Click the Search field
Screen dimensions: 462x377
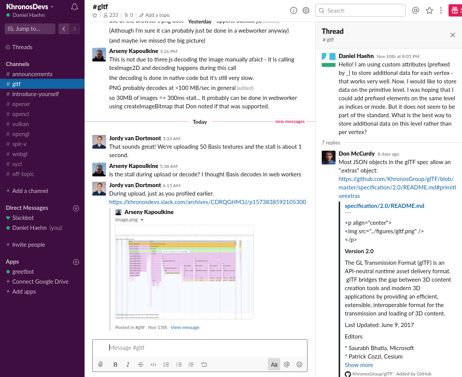(360, 10)
